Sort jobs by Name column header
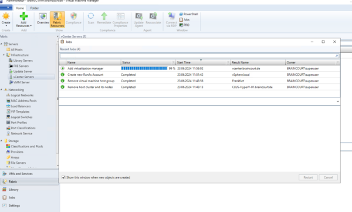Viewport: 352px width, 212px height. coord(94,62)
